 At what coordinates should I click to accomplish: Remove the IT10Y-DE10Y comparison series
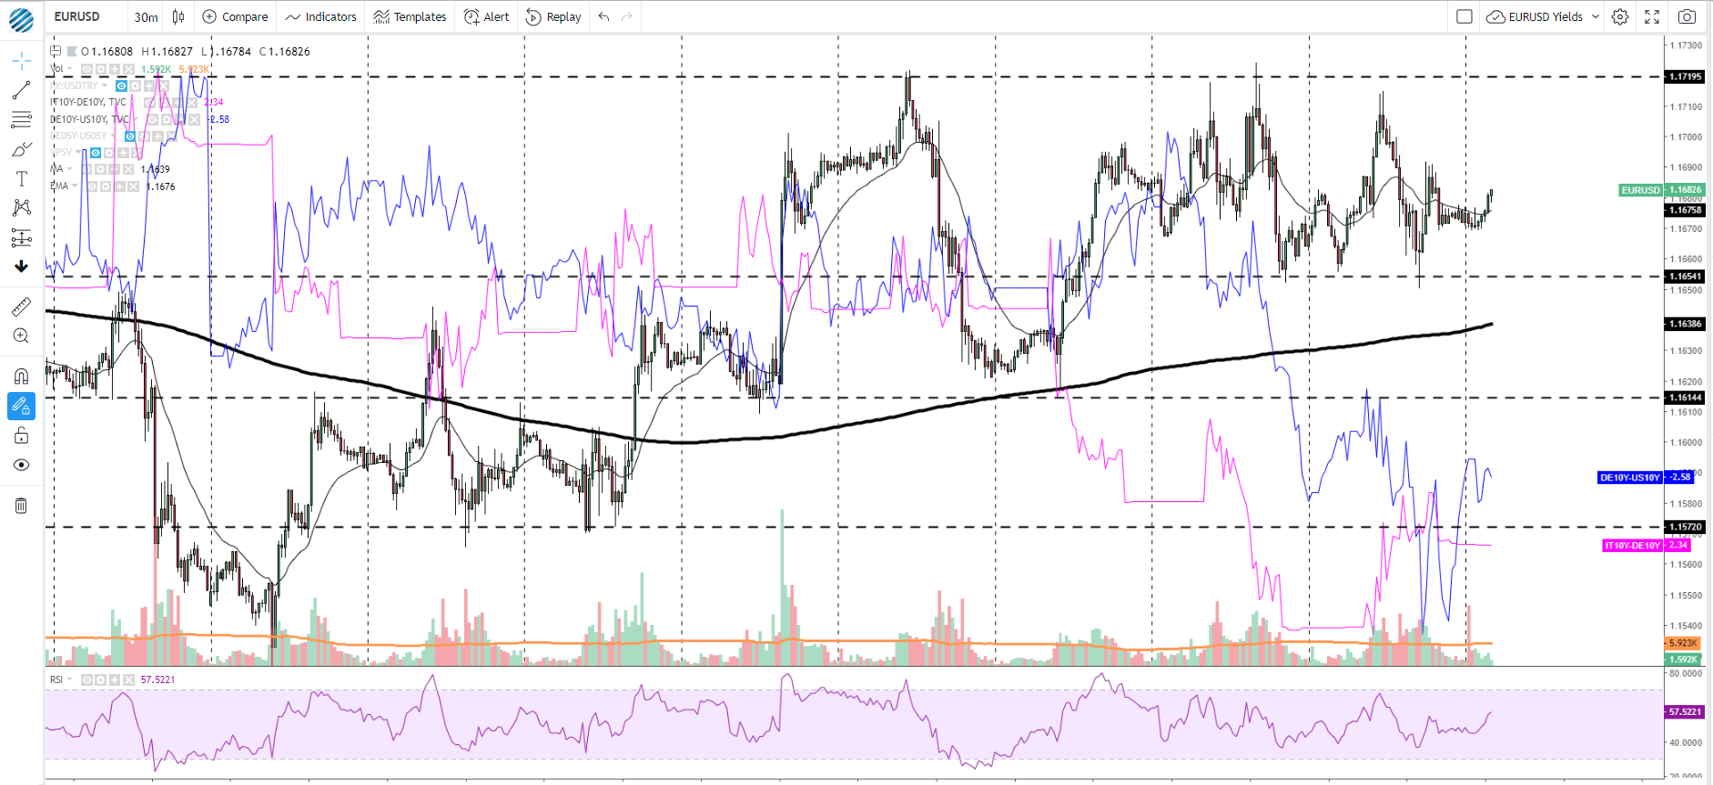191,102
